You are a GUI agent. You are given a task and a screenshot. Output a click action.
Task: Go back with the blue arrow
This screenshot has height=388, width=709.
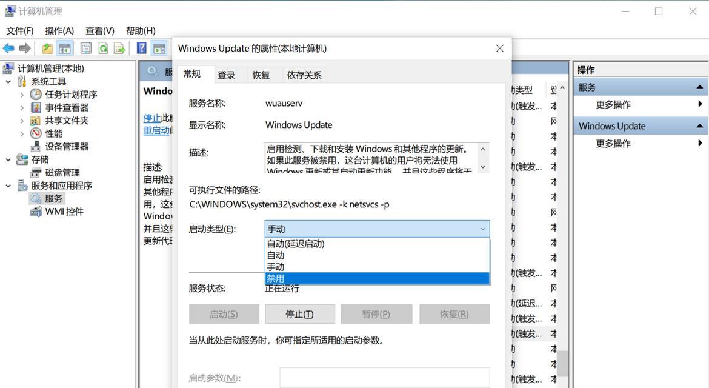(8, 48)
